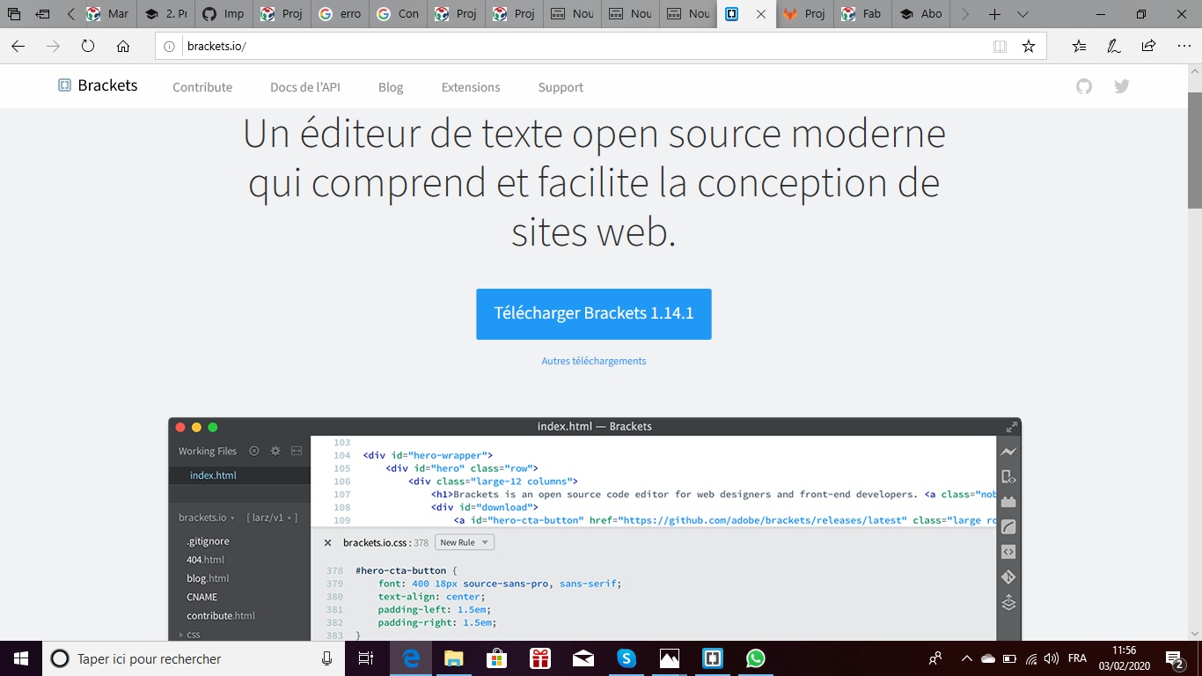
Task: Switch to the 'Mar' tab
Action: coord(109,14)
